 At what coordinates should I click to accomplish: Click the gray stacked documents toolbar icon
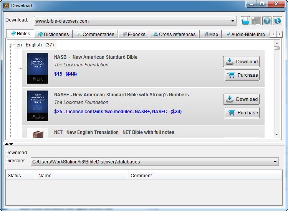tap(256, 21)
